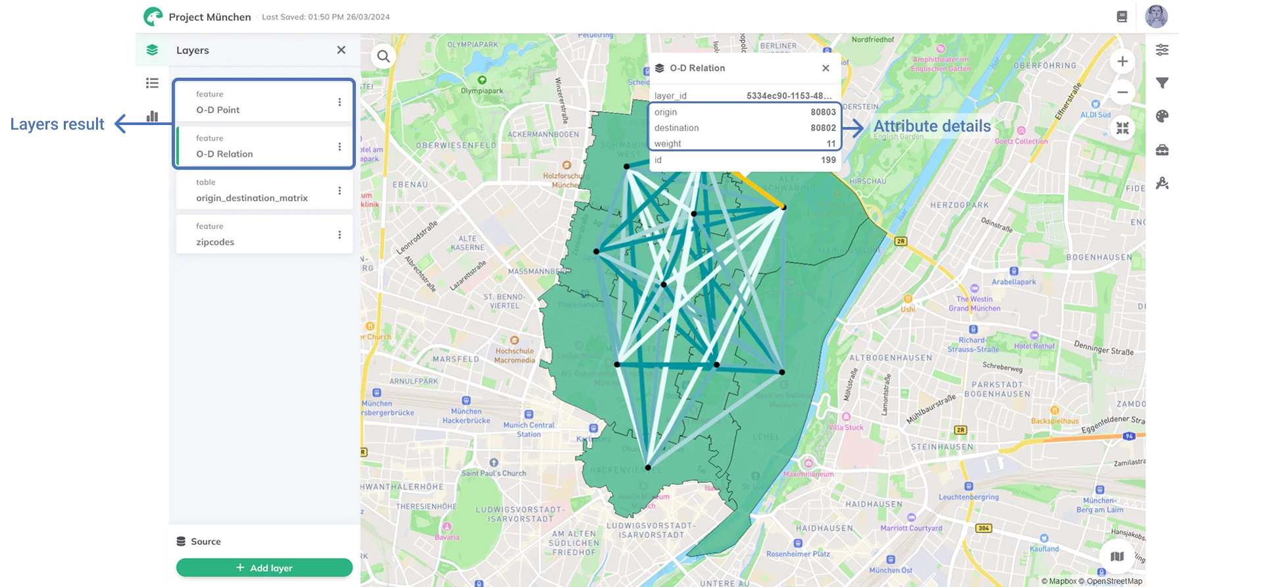The image size is (1263, 587).
Task: Open the basemap selector
Action: click(x=1117, y=557)
